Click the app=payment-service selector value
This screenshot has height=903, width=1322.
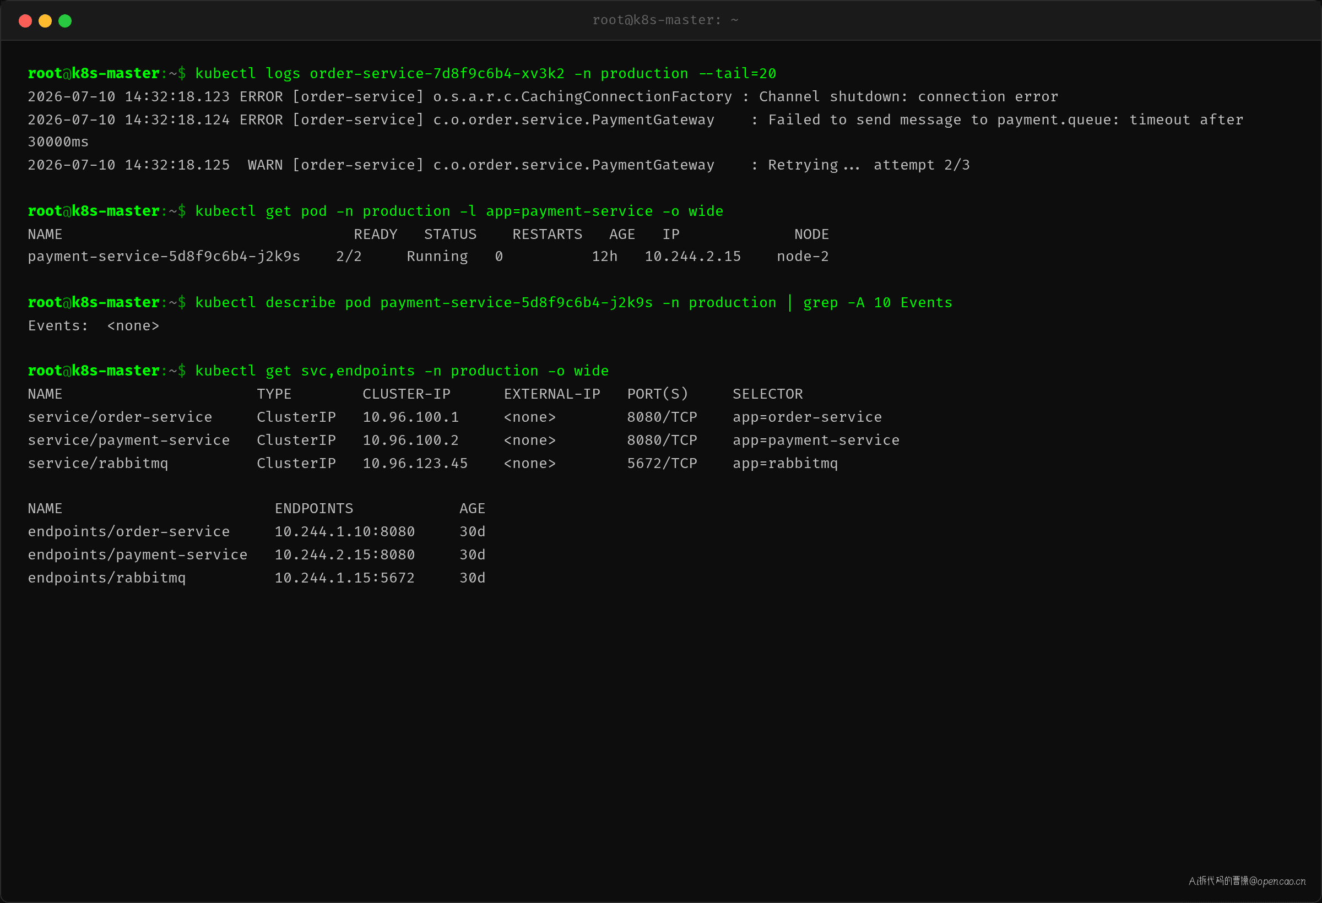(816, 440)
